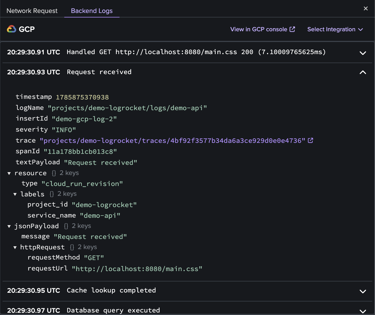Image resolution: width=375 pixels, height=315 pixels.
Task: Click the GCP cloud logo icon
Action: 12,29
